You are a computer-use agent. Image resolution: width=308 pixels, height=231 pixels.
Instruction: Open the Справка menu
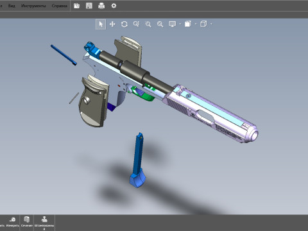(59, 6)
